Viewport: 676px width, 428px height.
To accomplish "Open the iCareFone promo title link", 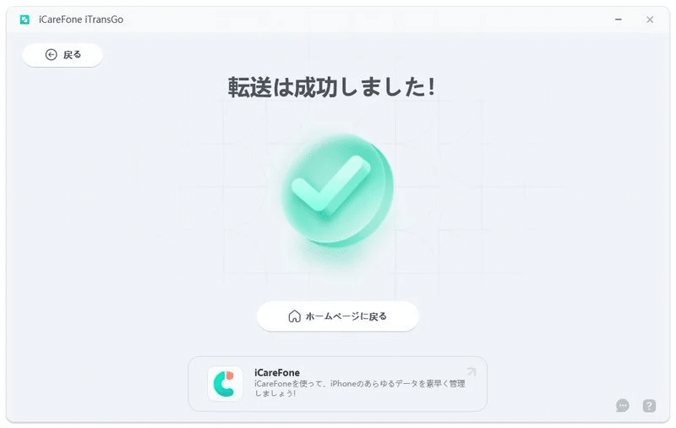I will click(x=277, y=372).
